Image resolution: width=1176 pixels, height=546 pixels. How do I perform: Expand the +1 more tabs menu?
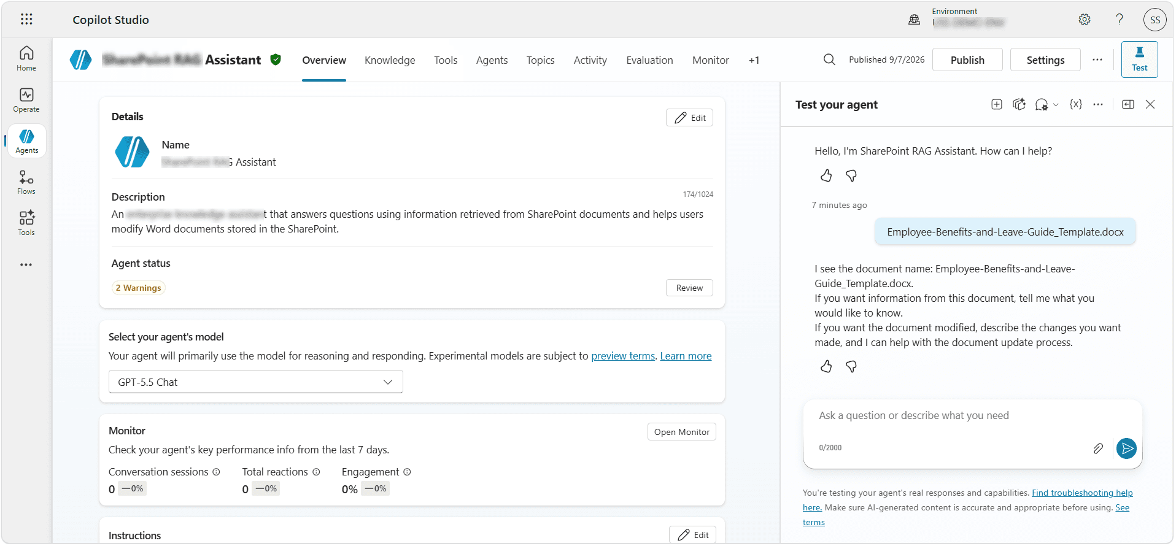tap(754, 60)
